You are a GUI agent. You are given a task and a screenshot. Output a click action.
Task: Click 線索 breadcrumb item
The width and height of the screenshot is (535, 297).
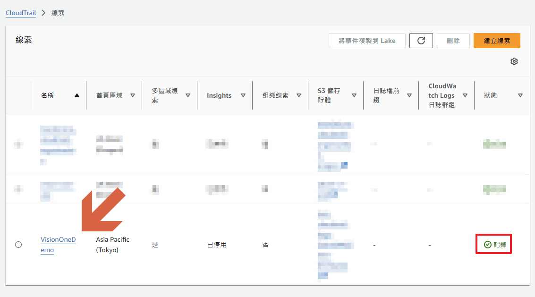click(58, 13)
